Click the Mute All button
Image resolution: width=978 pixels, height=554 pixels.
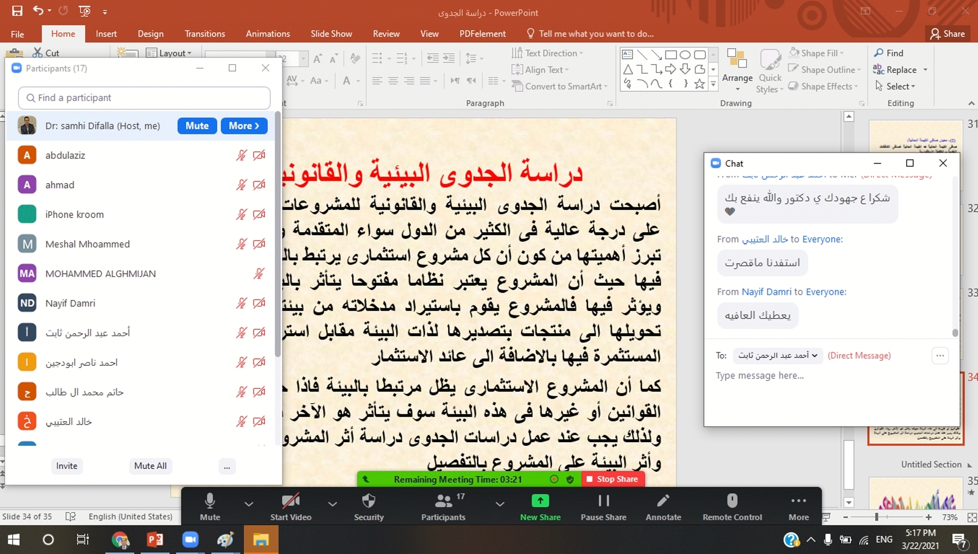tap(150, 466)
